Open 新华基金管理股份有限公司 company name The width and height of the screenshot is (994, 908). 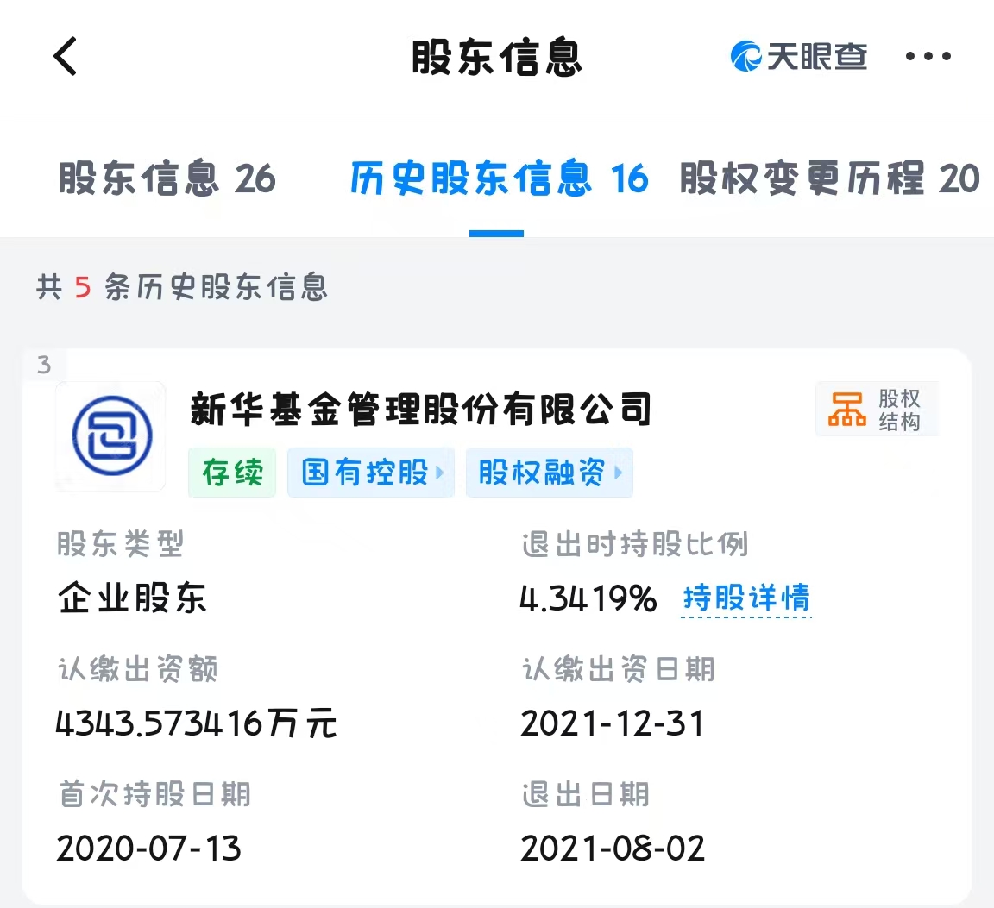click(x=421, y=409)
